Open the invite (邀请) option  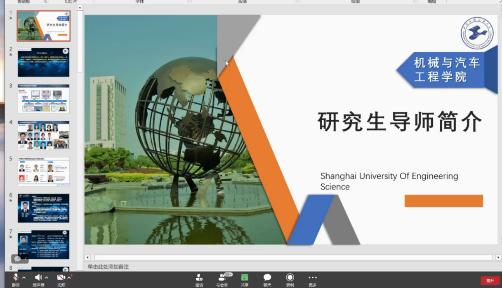click(x=199, y=277)
